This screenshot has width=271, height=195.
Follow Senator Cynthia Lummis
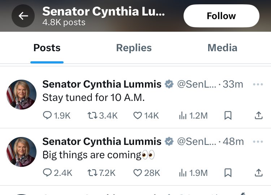point(221,16)
